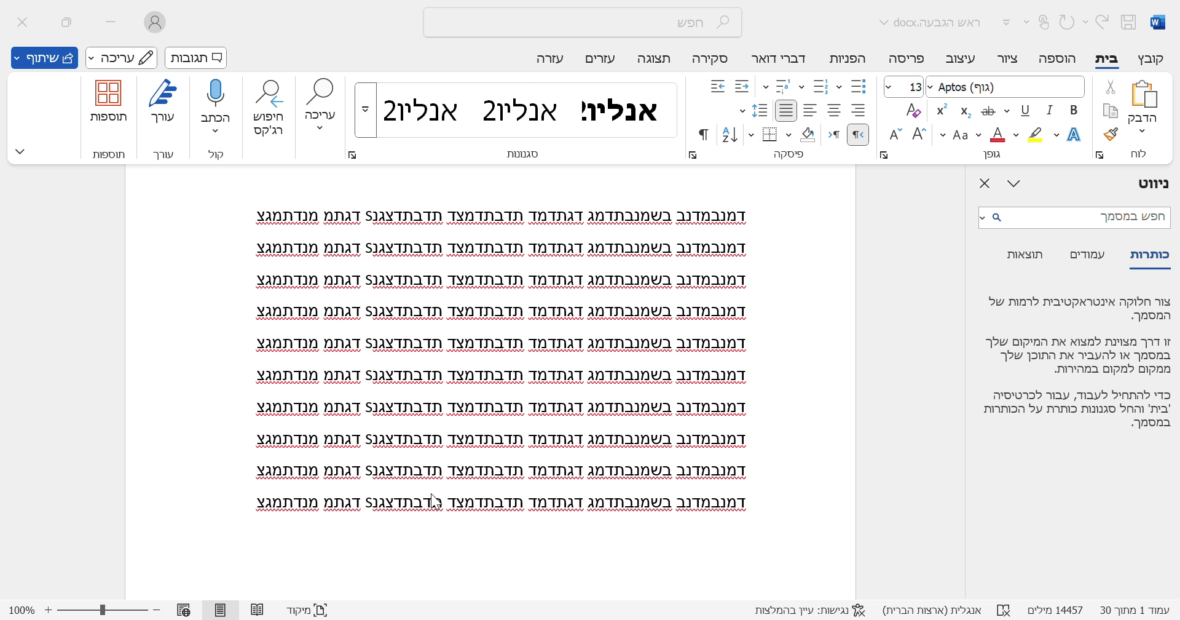1180x620 pixels.
Task: Copy the selection from the clipboard group
Action: click(x=1111, y=111)
